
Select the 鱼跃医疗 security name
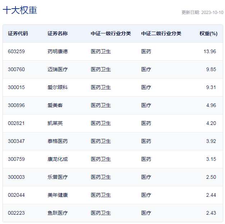click(x=58, y=213)
